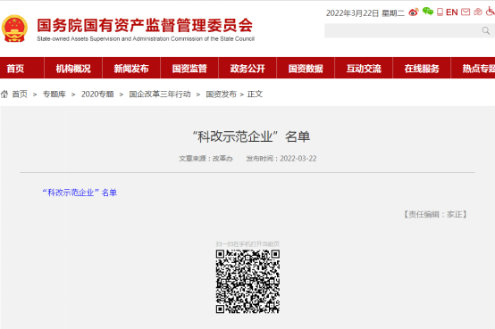Open the 机构概况 navigation menu
The image size is (495, 329).
click(x=73, y=69)
